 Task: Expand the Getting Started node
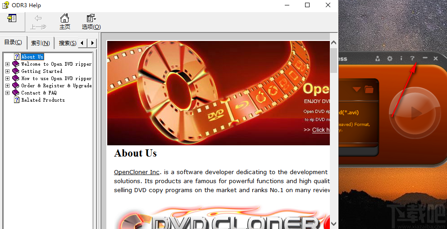(x=7, y=71)
